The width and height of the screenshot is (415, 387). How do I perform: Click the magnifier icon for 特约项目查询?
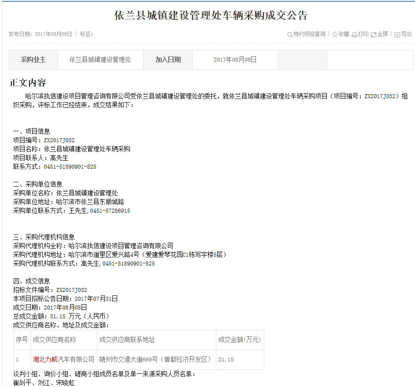290,34
